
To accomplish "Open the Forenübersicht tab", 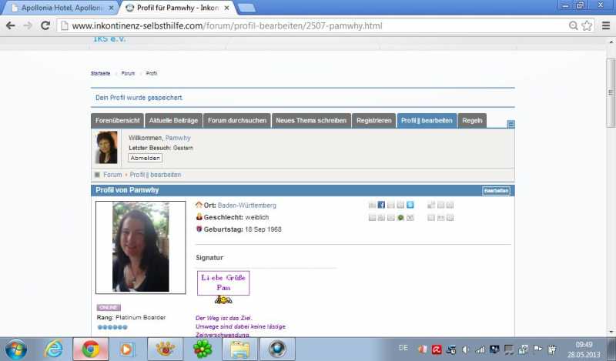I will click(x=117, y=121).
